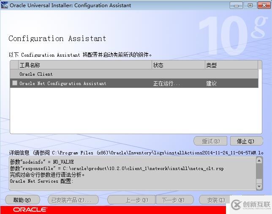This screenshot has width=272, height=214.
Task: Proceed with the 下一步(N) button
Action: coord(175,200)
